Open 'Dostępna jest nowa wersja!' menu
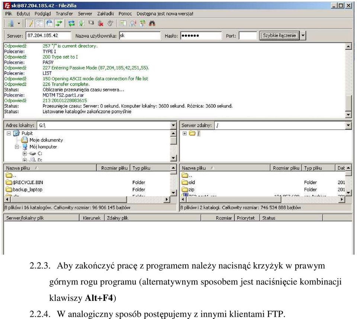357x319 pixels. pyautogui.click(x=165, y=14)
